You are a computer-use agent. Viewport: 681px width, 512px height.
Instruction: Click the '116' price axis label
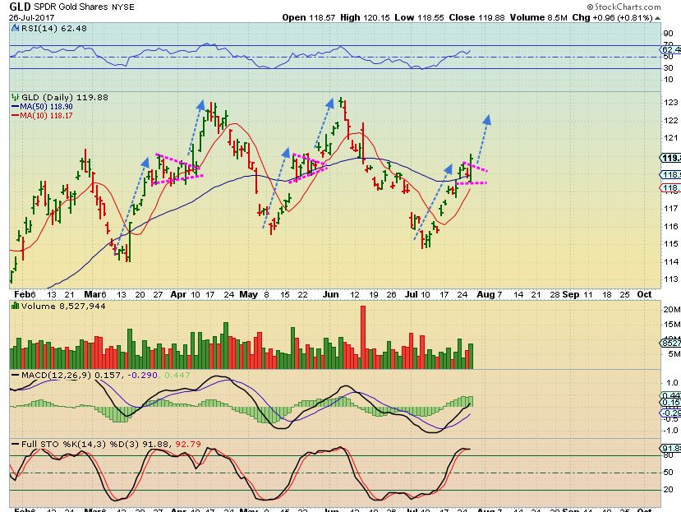point(671,227)
